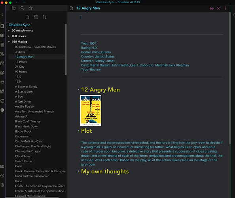
Task: Collapse the 010 Movies folder
Action: pos(9,42)
